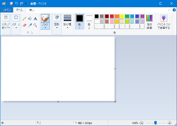Pick the gold color swatch
The width and height of the screenshot is (177, 126).
(x=117, y=21)
